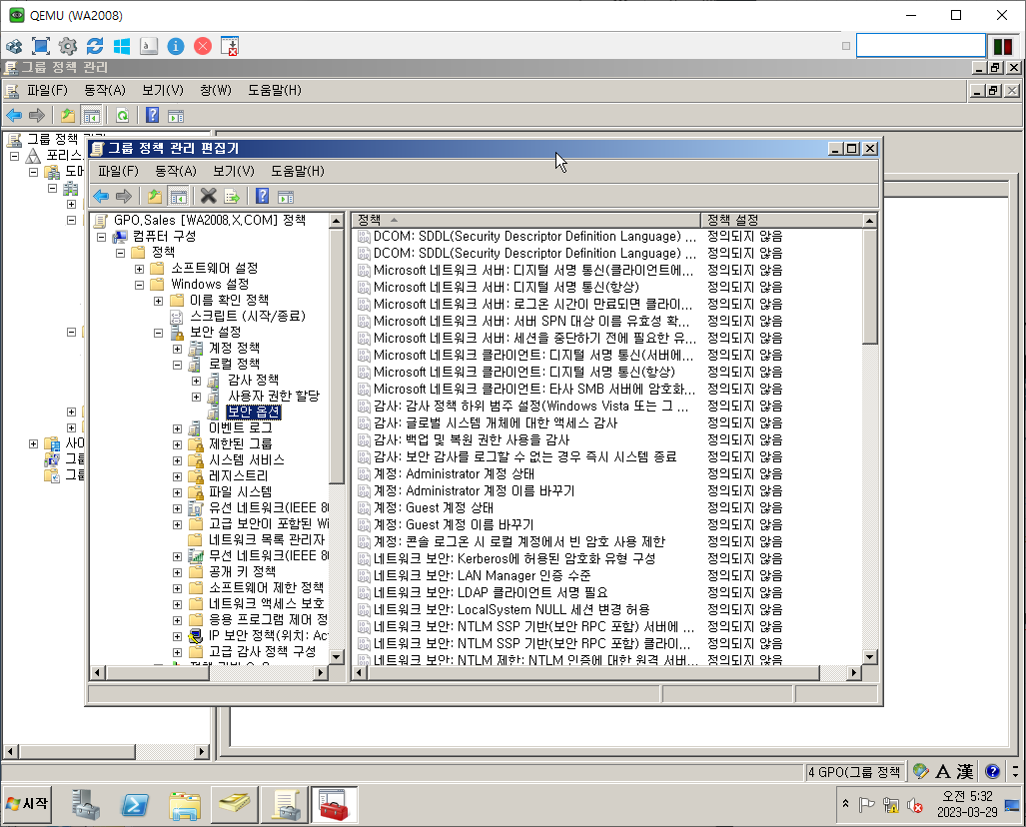Open PowerShell from the taskbar

click(135, 804)
